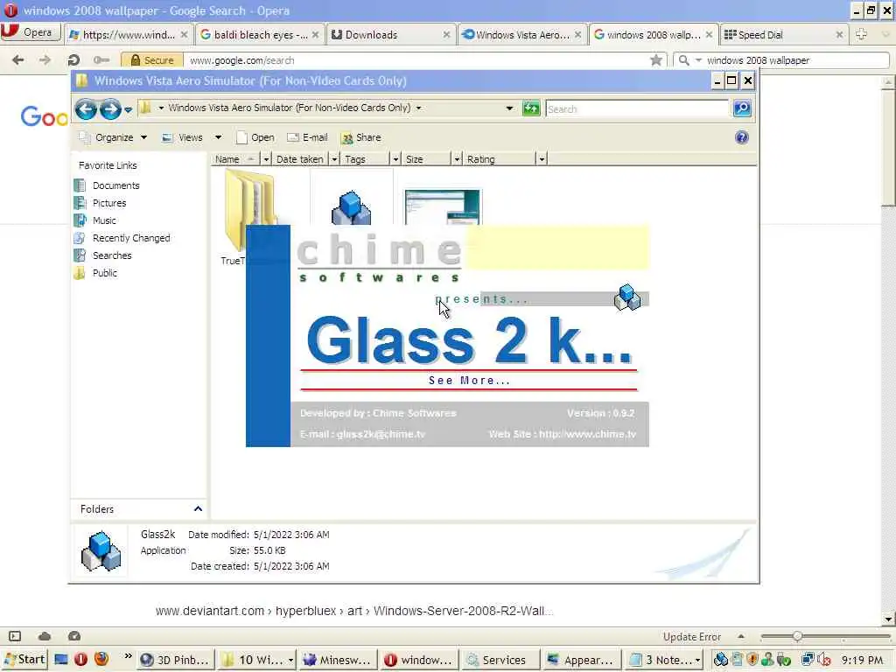Click the E-mail toolbar button
Screen dimensions: 896x672
click(x=307, y=137)
